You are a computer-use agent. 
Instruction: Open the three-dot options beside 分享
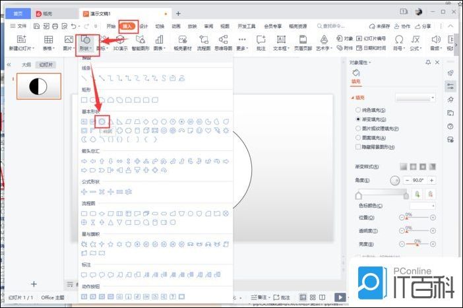tap(441, 26)
